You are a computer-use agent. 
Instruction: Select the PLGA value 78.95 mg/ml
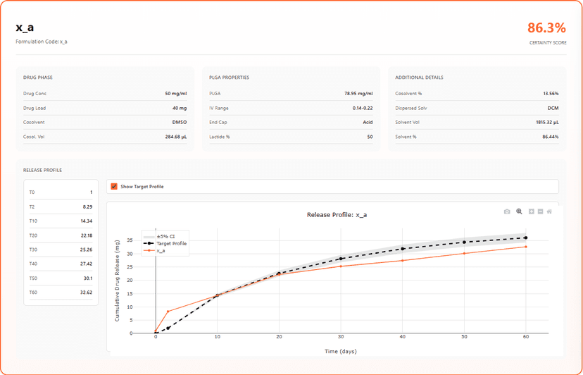(358, 94)
